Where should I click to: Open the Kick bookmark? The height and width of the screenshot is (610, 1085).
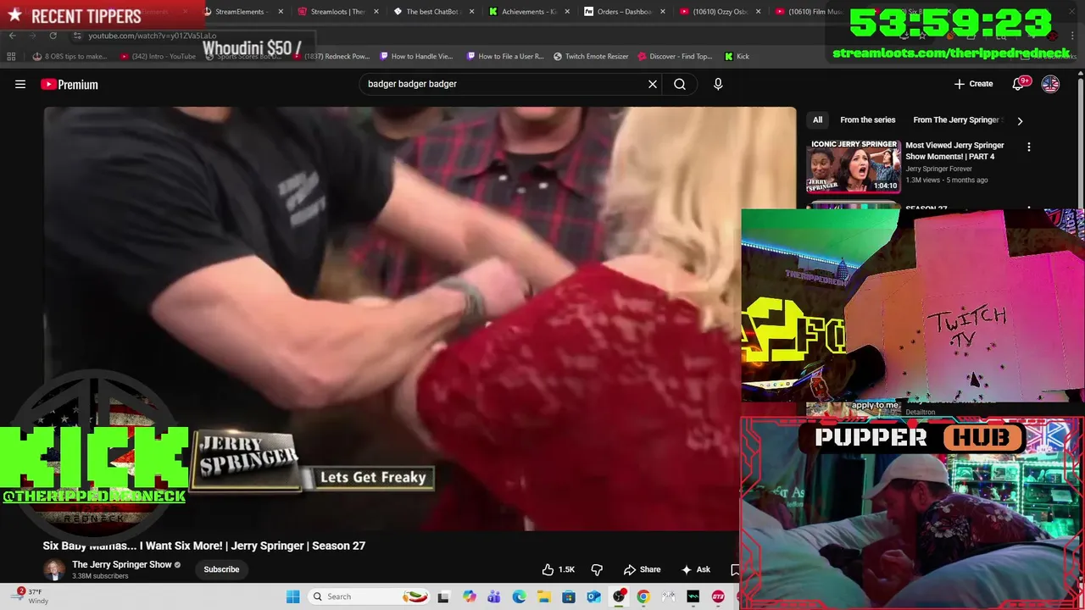tap(737, 56)
